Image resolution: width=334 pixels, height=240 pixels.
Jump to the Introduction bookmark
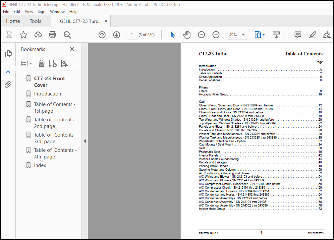[47, 94]
